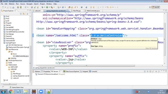Select the WEB-INF folder

click(x=14, y=69)
